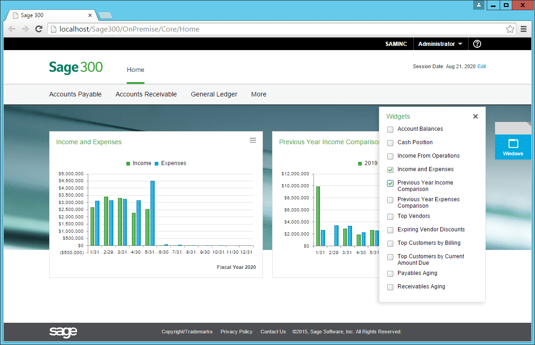Enable the Account Balances widget
This screenshot has width=535, height=345.
[x=390, y=129]
